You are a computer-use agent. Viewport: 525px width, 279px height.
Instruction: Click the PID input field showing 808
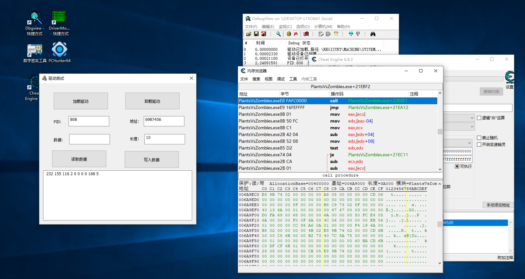[x=89, y=121]
